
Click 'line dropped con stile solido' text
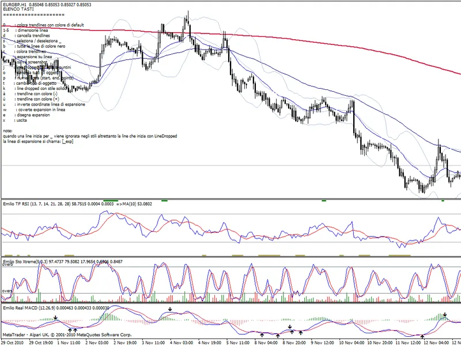coord(42,89)
